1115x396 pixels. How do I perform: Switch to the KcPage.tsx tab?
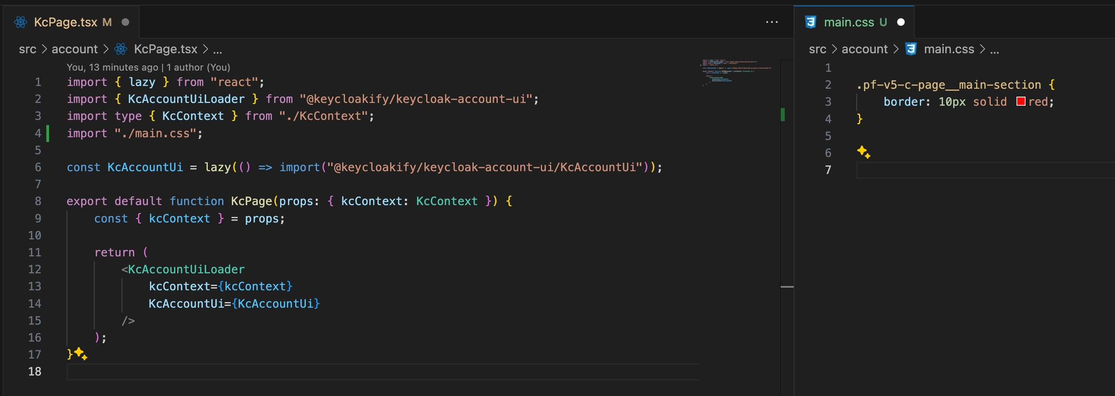(x=65, y=22)
